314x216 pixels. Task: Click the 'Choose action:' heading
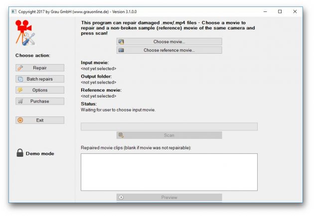tap(33, 55)
